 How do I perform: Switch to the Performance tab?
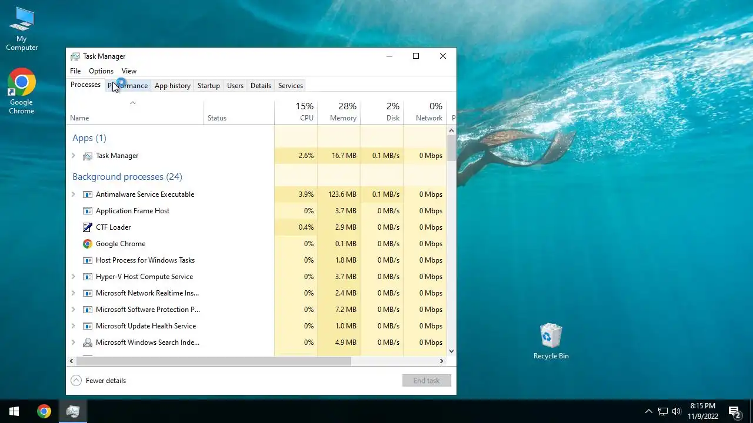[128, 86]
